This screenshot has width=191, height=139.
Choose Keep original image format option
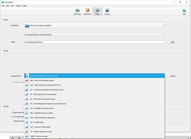pyautogui.click(x=95, y=76)
